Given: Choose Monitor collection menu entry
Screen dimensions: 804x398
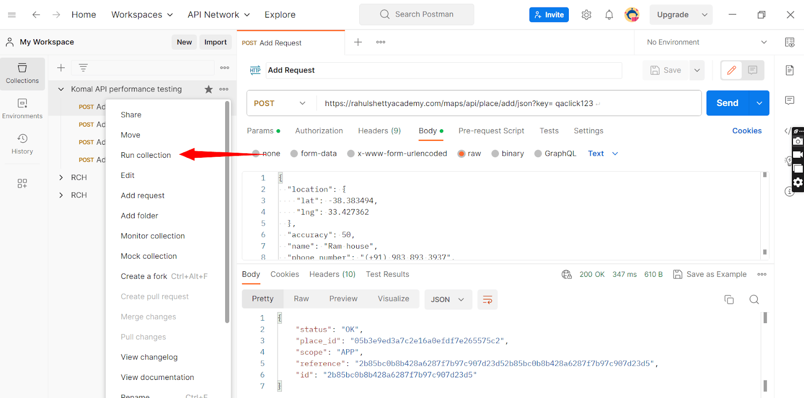Looking at the screenshot, I should click(153, 236).
